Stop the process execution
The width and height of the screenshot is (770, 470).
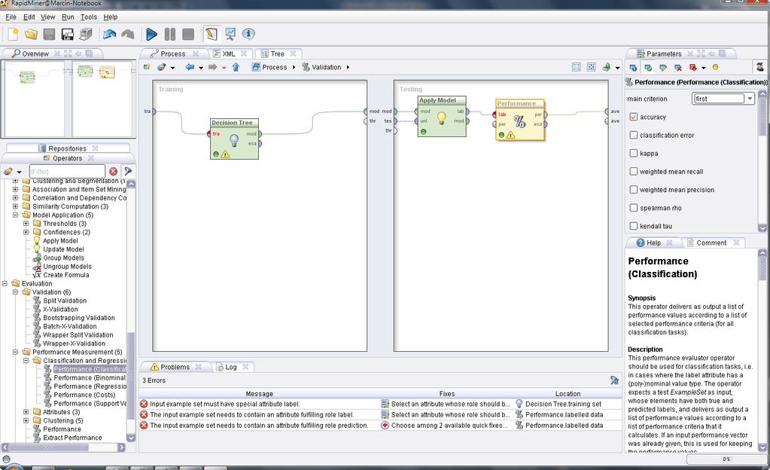[188, 34]
